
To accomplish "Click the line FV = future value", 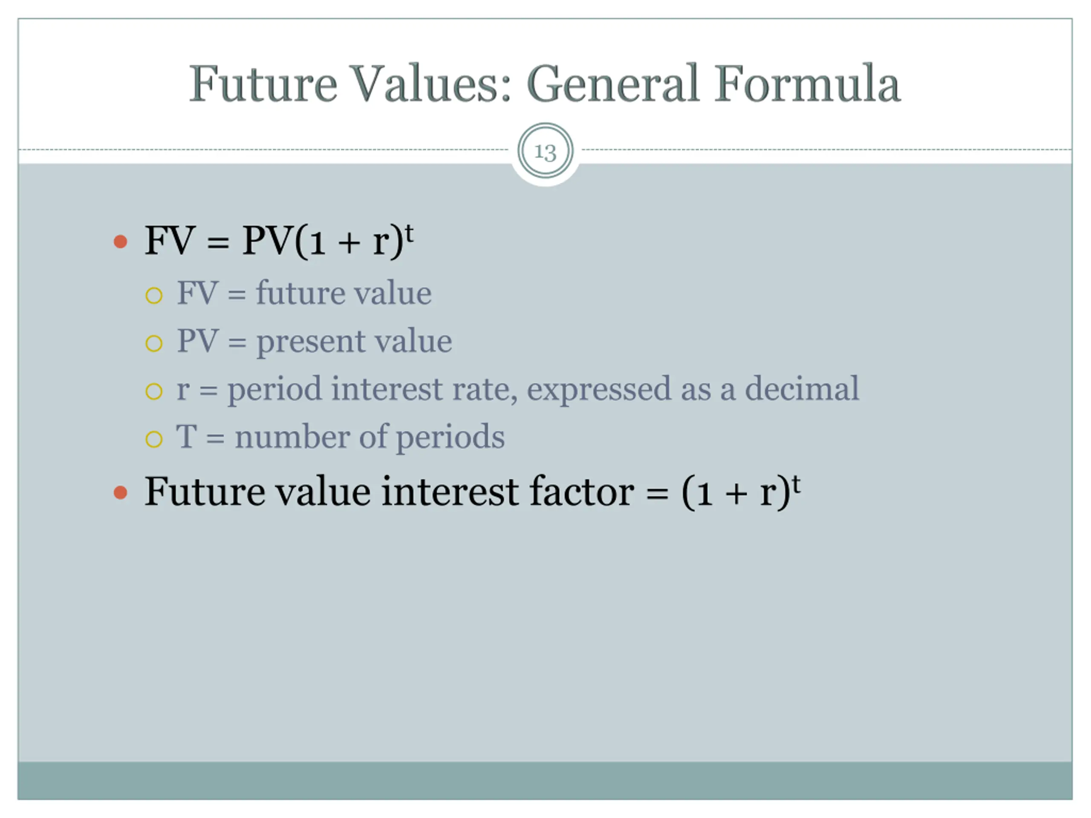I will (x=304, y=293).
